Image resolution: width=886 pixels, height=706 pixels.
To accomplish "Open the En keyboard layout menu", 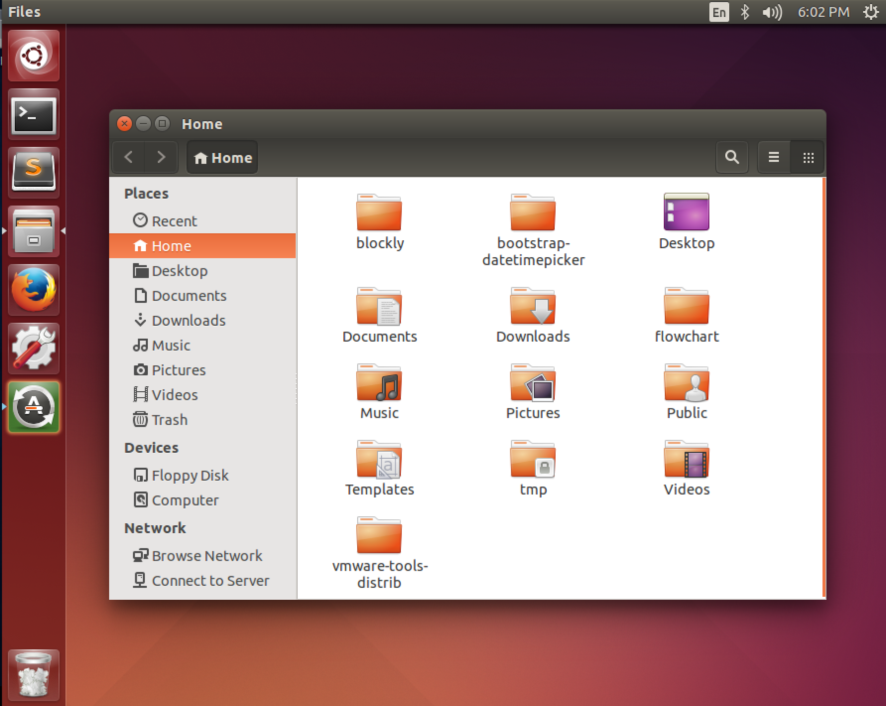I will coord(719,12).
